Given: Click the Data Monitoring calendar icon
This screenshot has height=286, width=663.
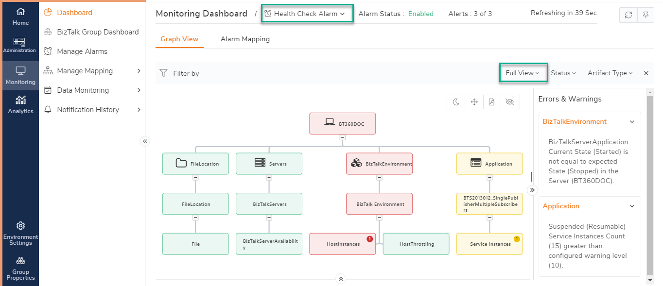Looking at the screenshot, I should [x=48, y=90].
